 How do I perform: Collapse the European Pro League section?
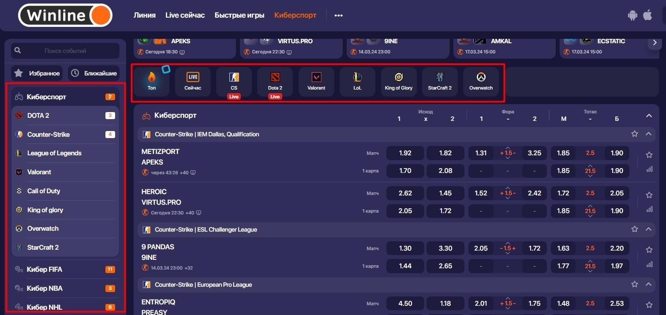click(x=648, y=285)
